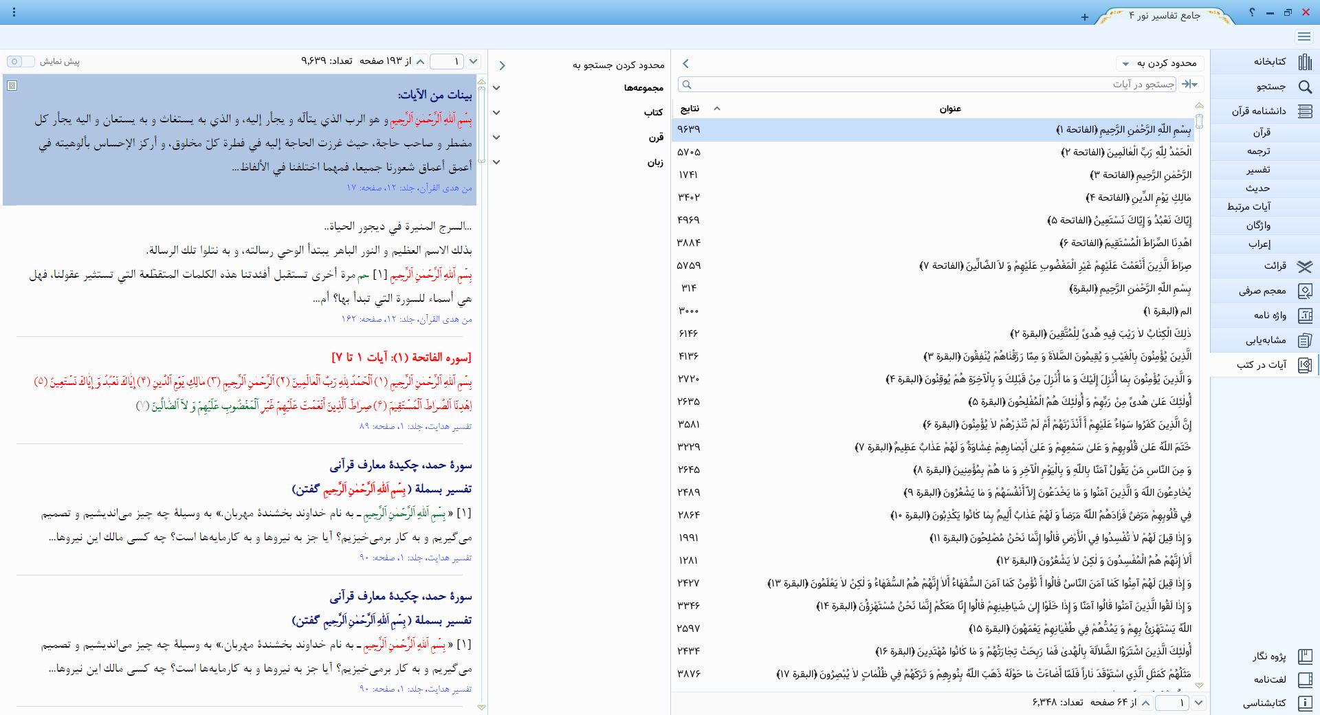This screenshot has width=1320, height=715.
Task: Select حدیث under دانشنامه قرآن
Action: (1257, 188)
